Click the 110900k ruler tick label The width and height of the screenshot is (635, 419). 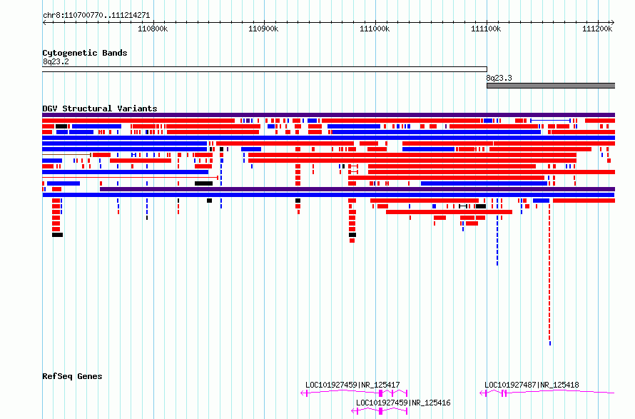tap(263, 29)
